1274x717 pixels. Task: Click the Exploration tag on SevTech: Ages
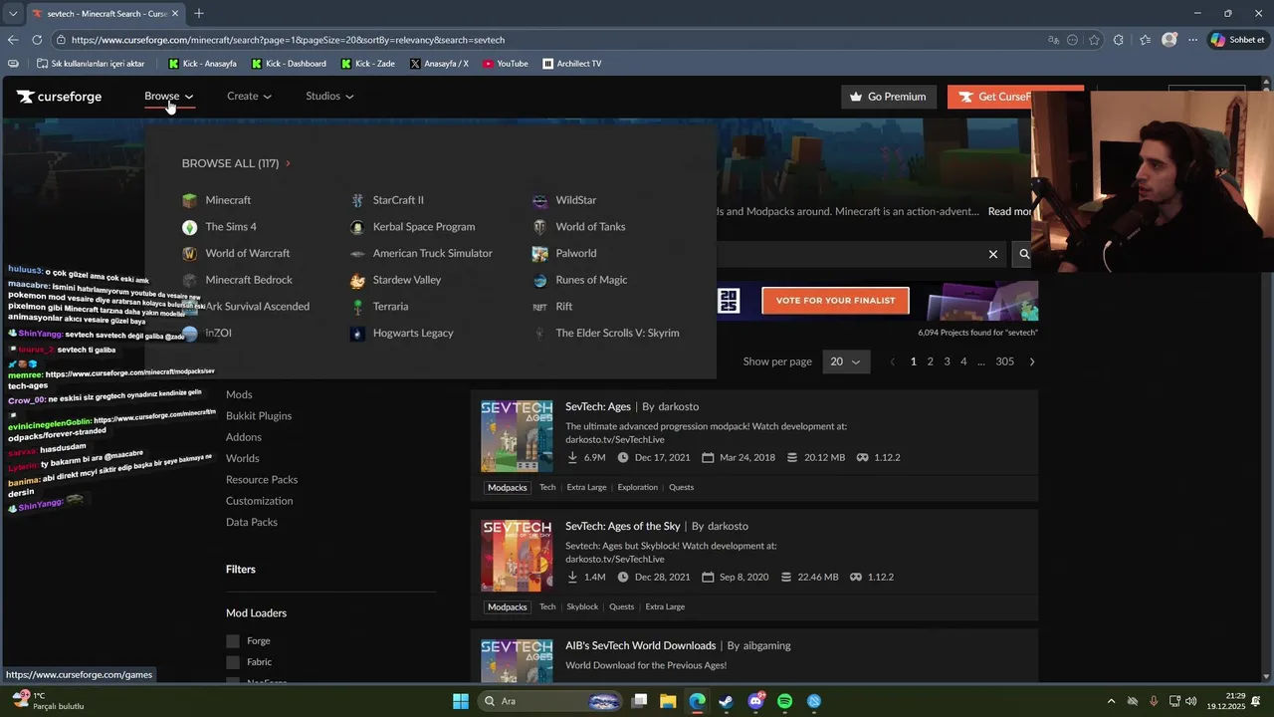[637, 487]
